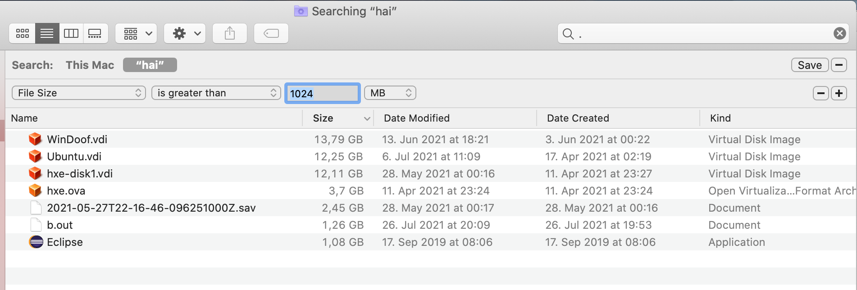The width and height of the screenshot is (857, 290).
Task: Open the Eclipse application icon
Action: click(36, 242)
